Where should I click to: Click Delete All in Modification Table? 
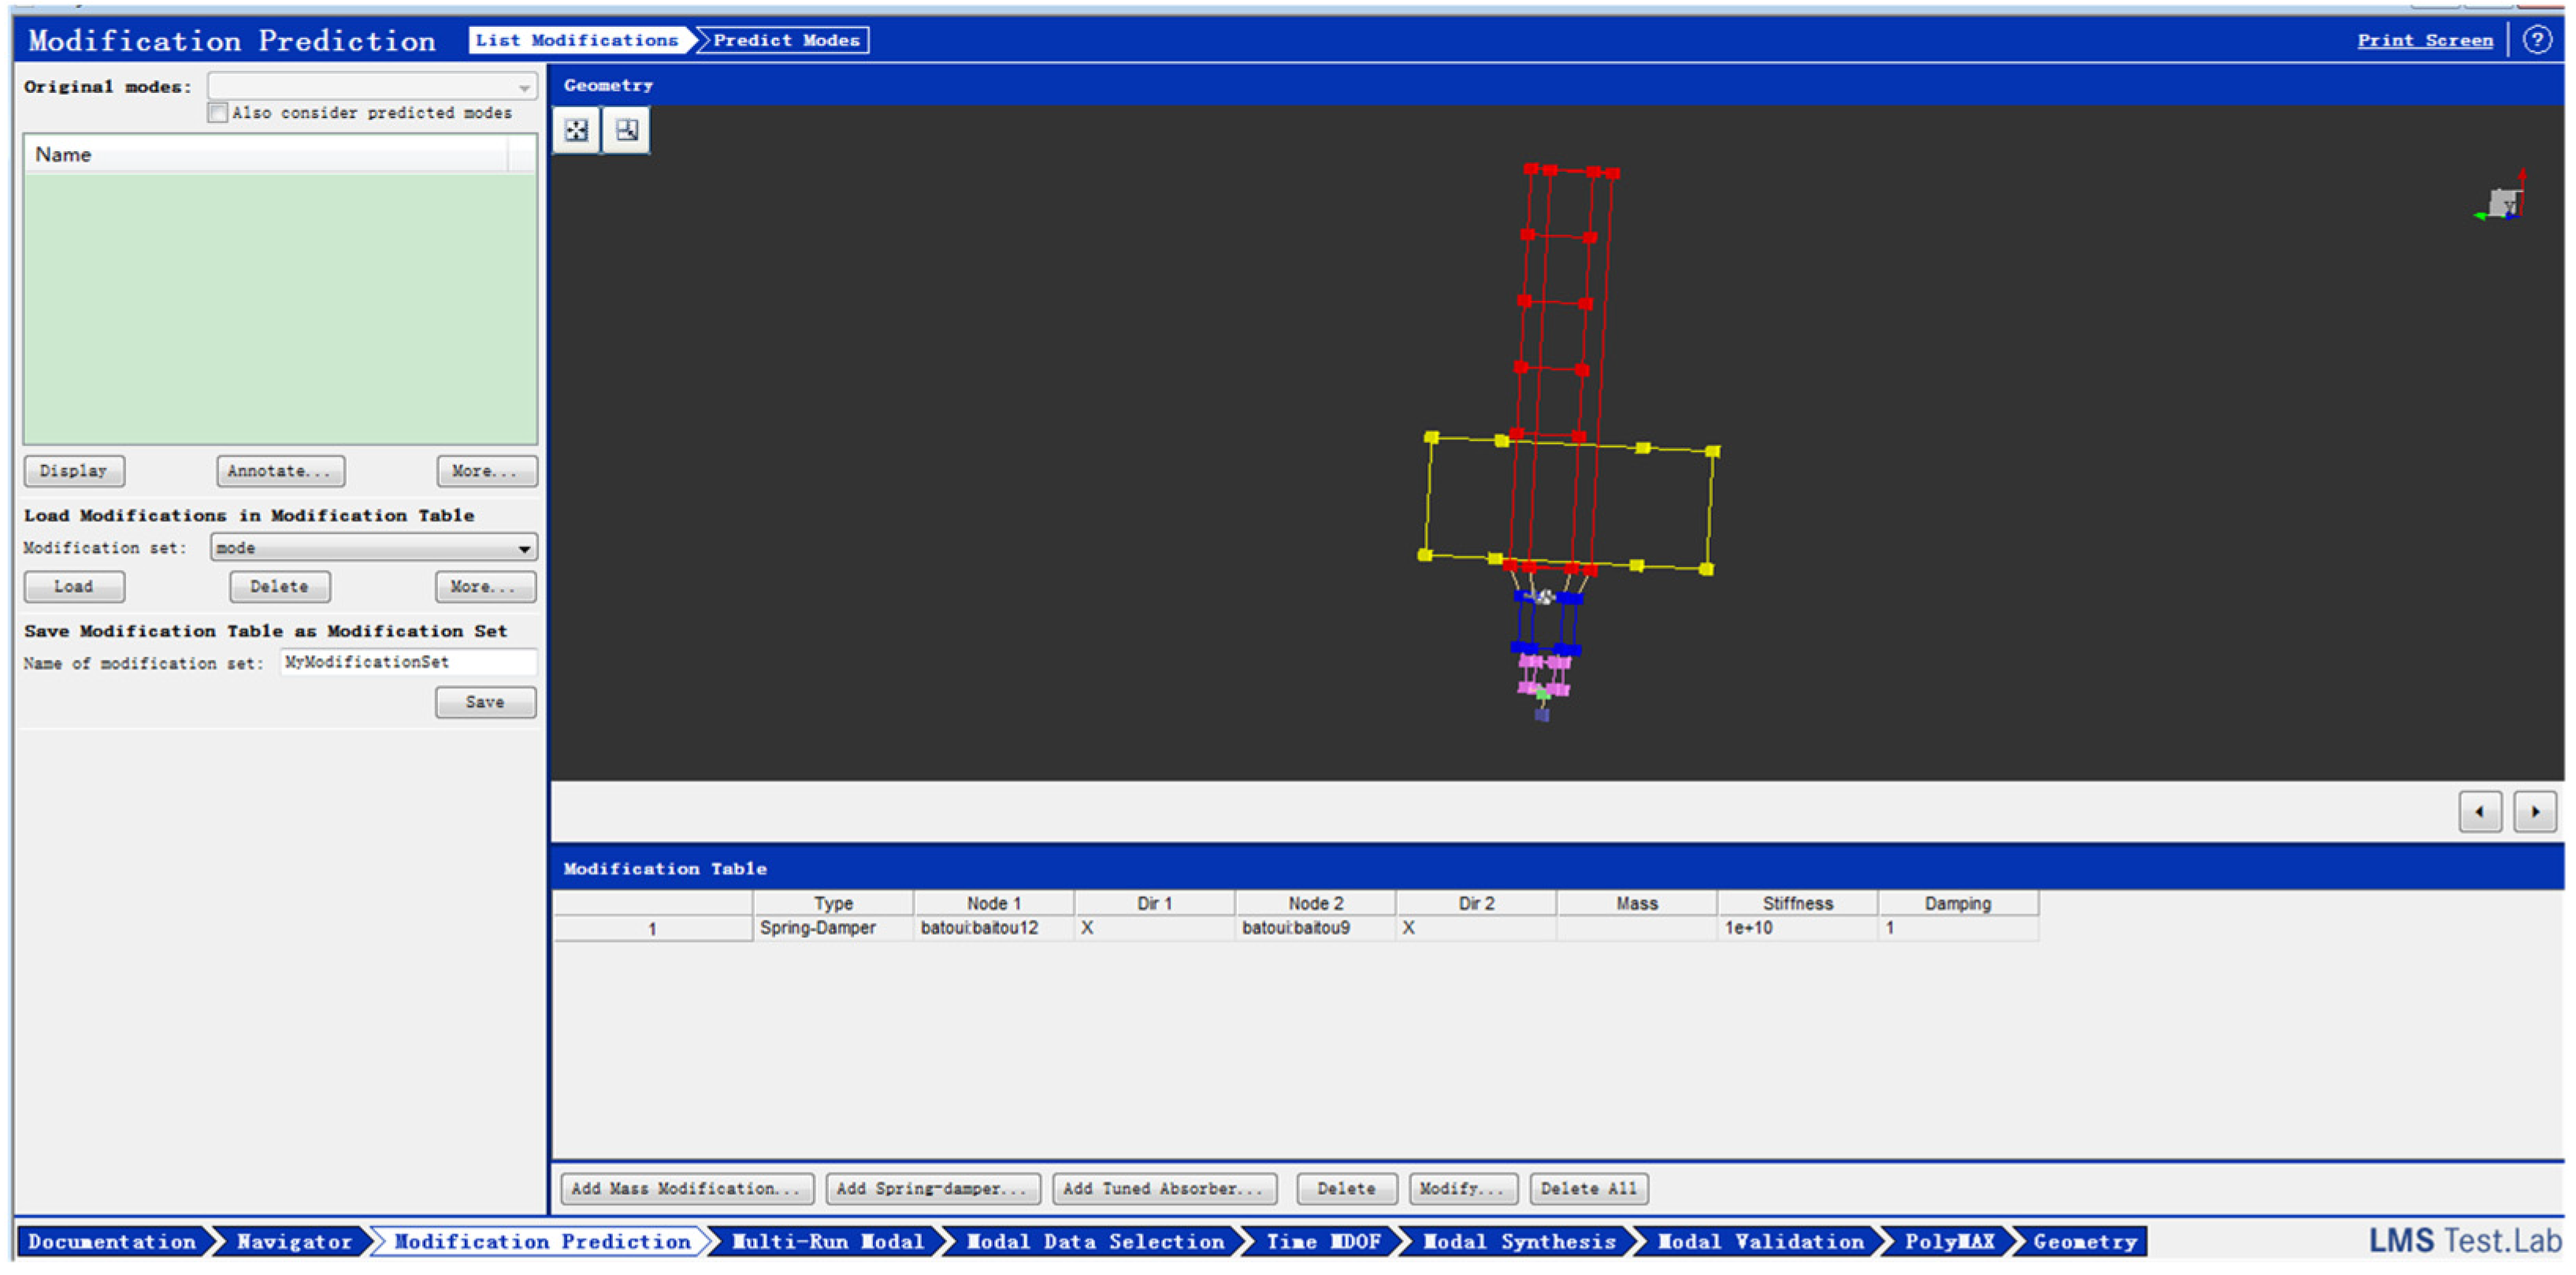[1587, 1188]
